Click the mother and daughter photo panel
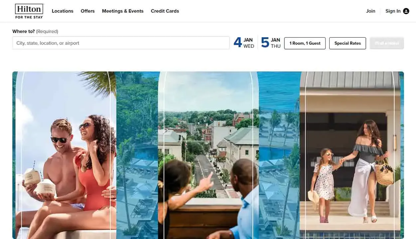 (x=350, y=155)
